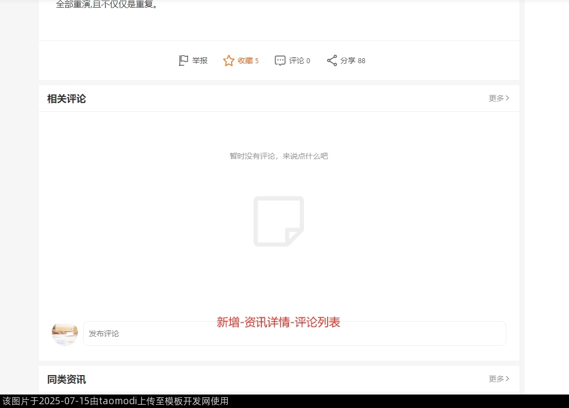Open the user avatar beside comment box
This screenshot has height=408, width=569.
coord(65,334)
